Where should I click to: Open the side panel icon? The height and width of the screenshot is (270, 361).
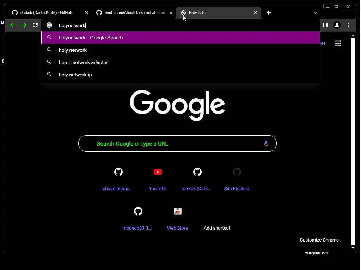tap(325, 25)
